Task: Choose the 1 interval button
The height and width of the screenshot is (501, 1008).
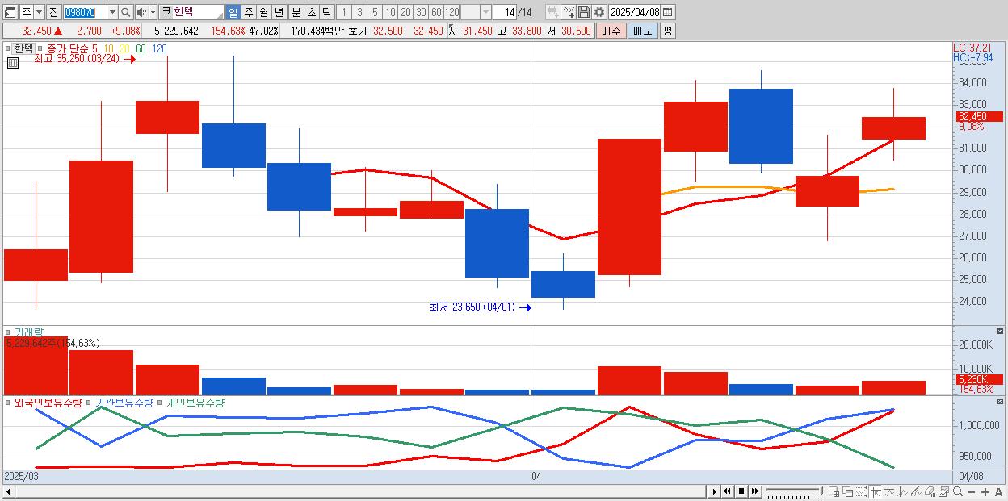Action: (343, 12)
